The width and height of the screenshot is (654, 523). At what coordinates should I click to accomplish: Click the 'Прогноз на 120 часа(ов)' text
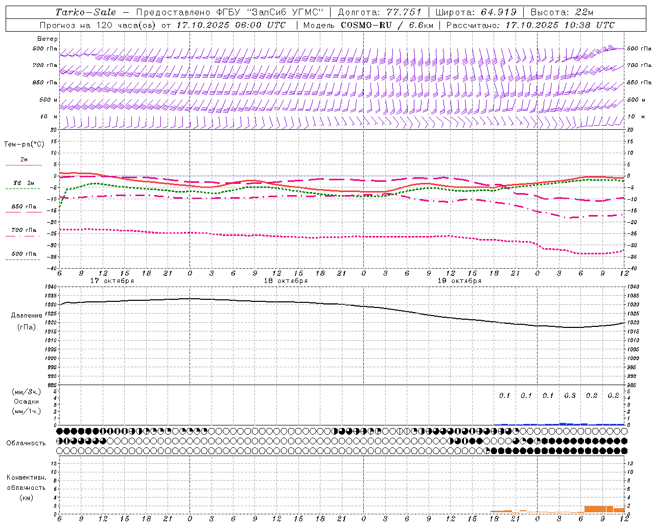pyautogui.click(x=98, y=25)
